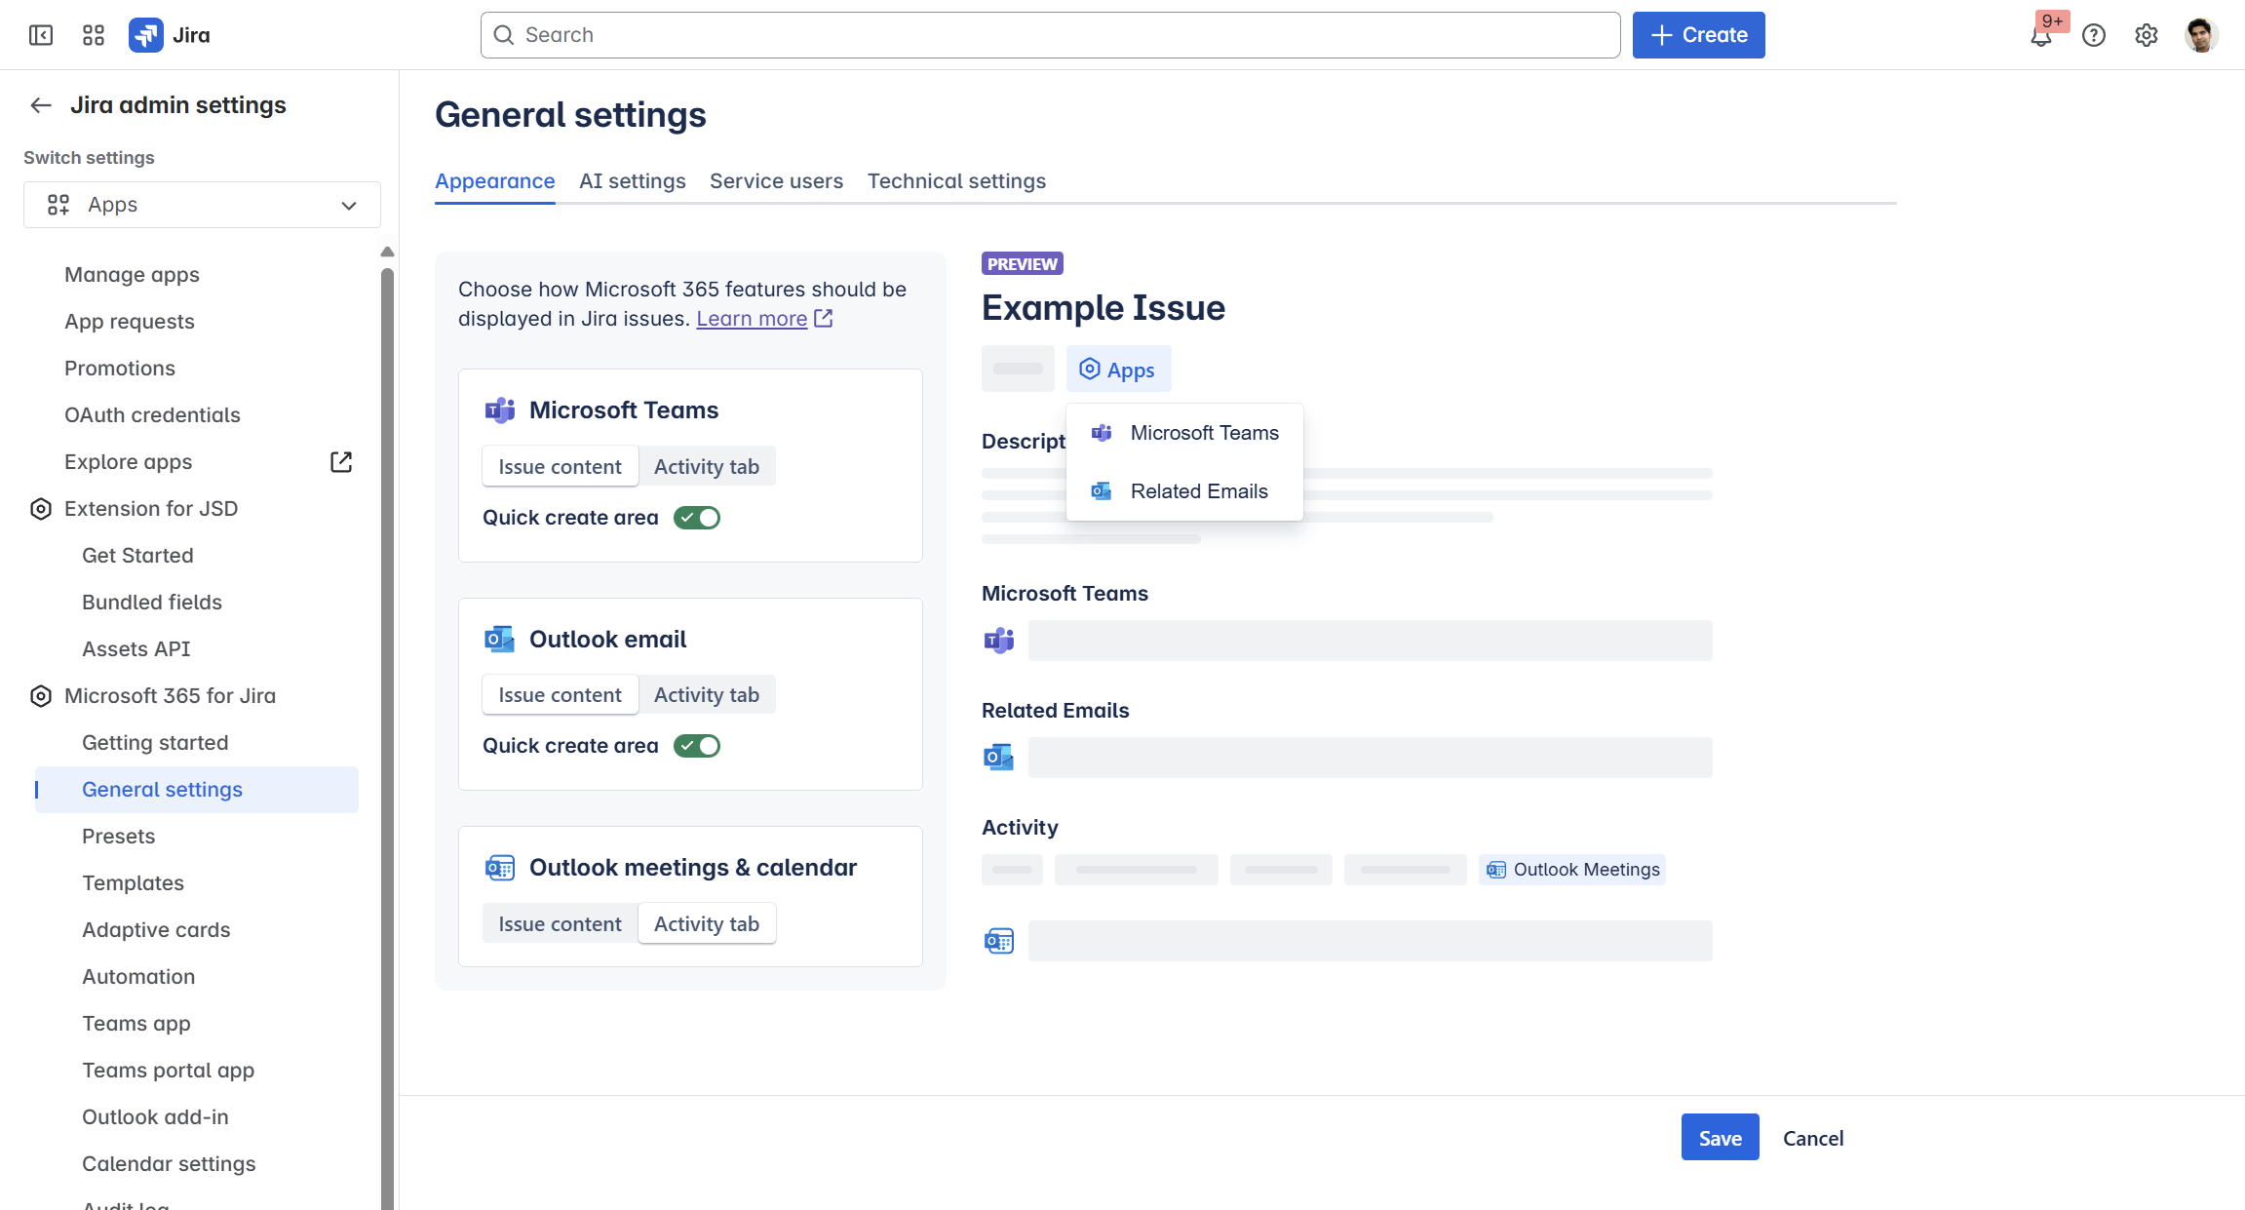Go back using Jira admin settings arrow
The width and height of the screenshot is (2245, 1210).
pyautogui.click(x=41, y=105)
